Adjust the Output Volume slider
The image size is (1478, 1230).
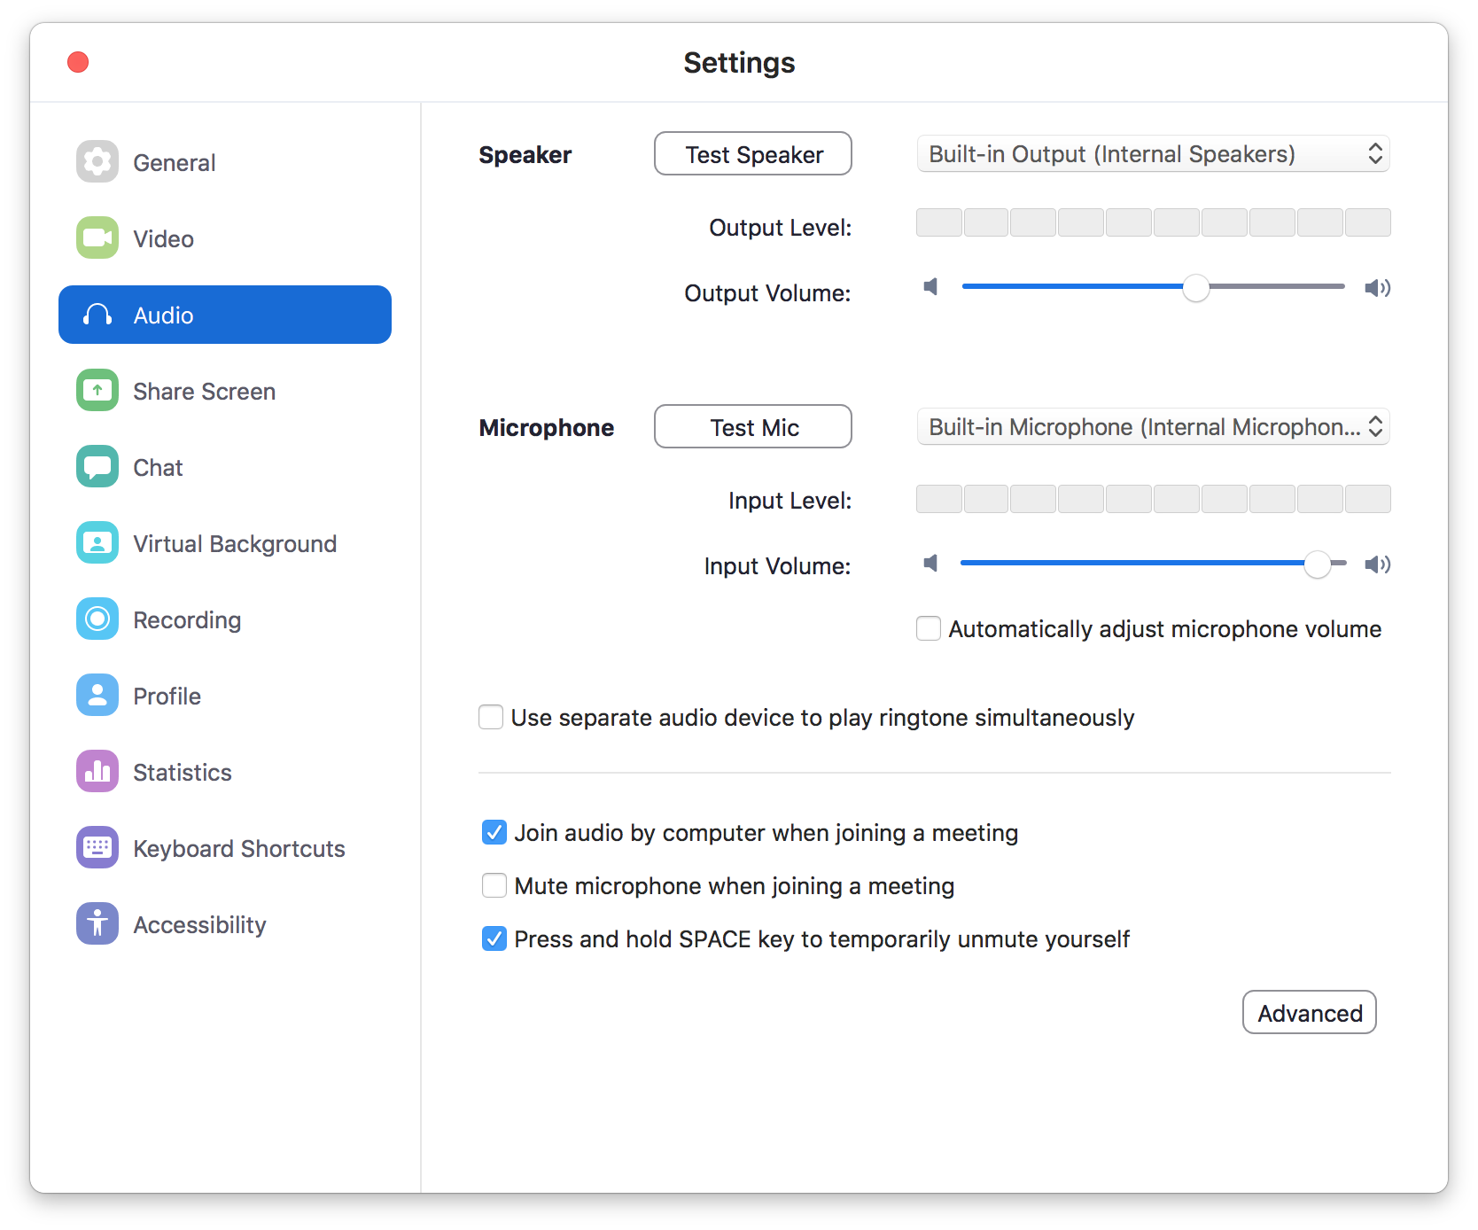tap(1196, 287)
